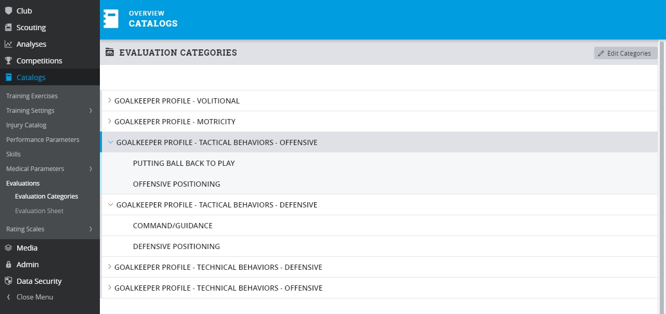Select Goalkeeper Profile - Motricity text
This screenshot has width=666, height=314.
(175, 122)
